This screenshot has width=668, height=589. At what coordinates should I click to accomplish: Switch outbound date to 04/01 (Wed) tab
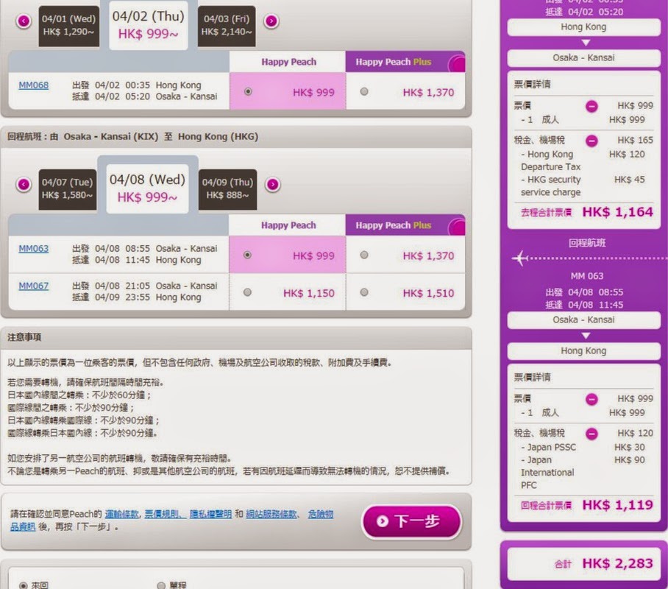[x=68, y=25]
